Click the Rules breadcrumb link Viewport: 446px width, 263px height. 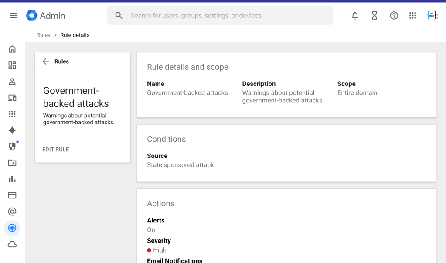(x=43, y=35)
